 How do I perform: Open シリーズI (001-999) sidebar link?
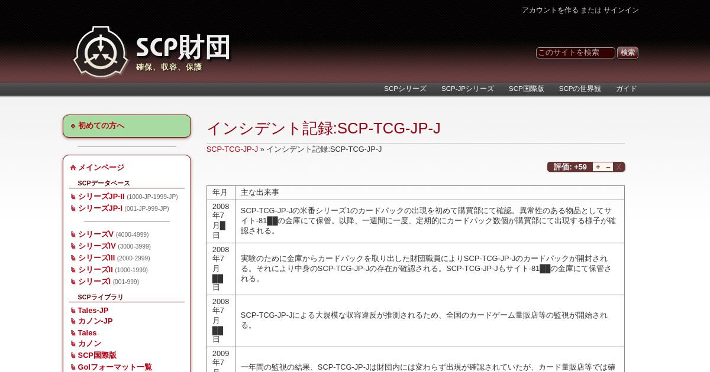point(94,282)
